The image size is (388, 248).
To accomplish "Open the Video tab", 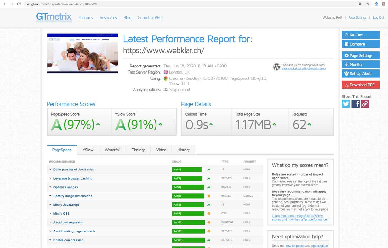I will (x=161, y=150).
